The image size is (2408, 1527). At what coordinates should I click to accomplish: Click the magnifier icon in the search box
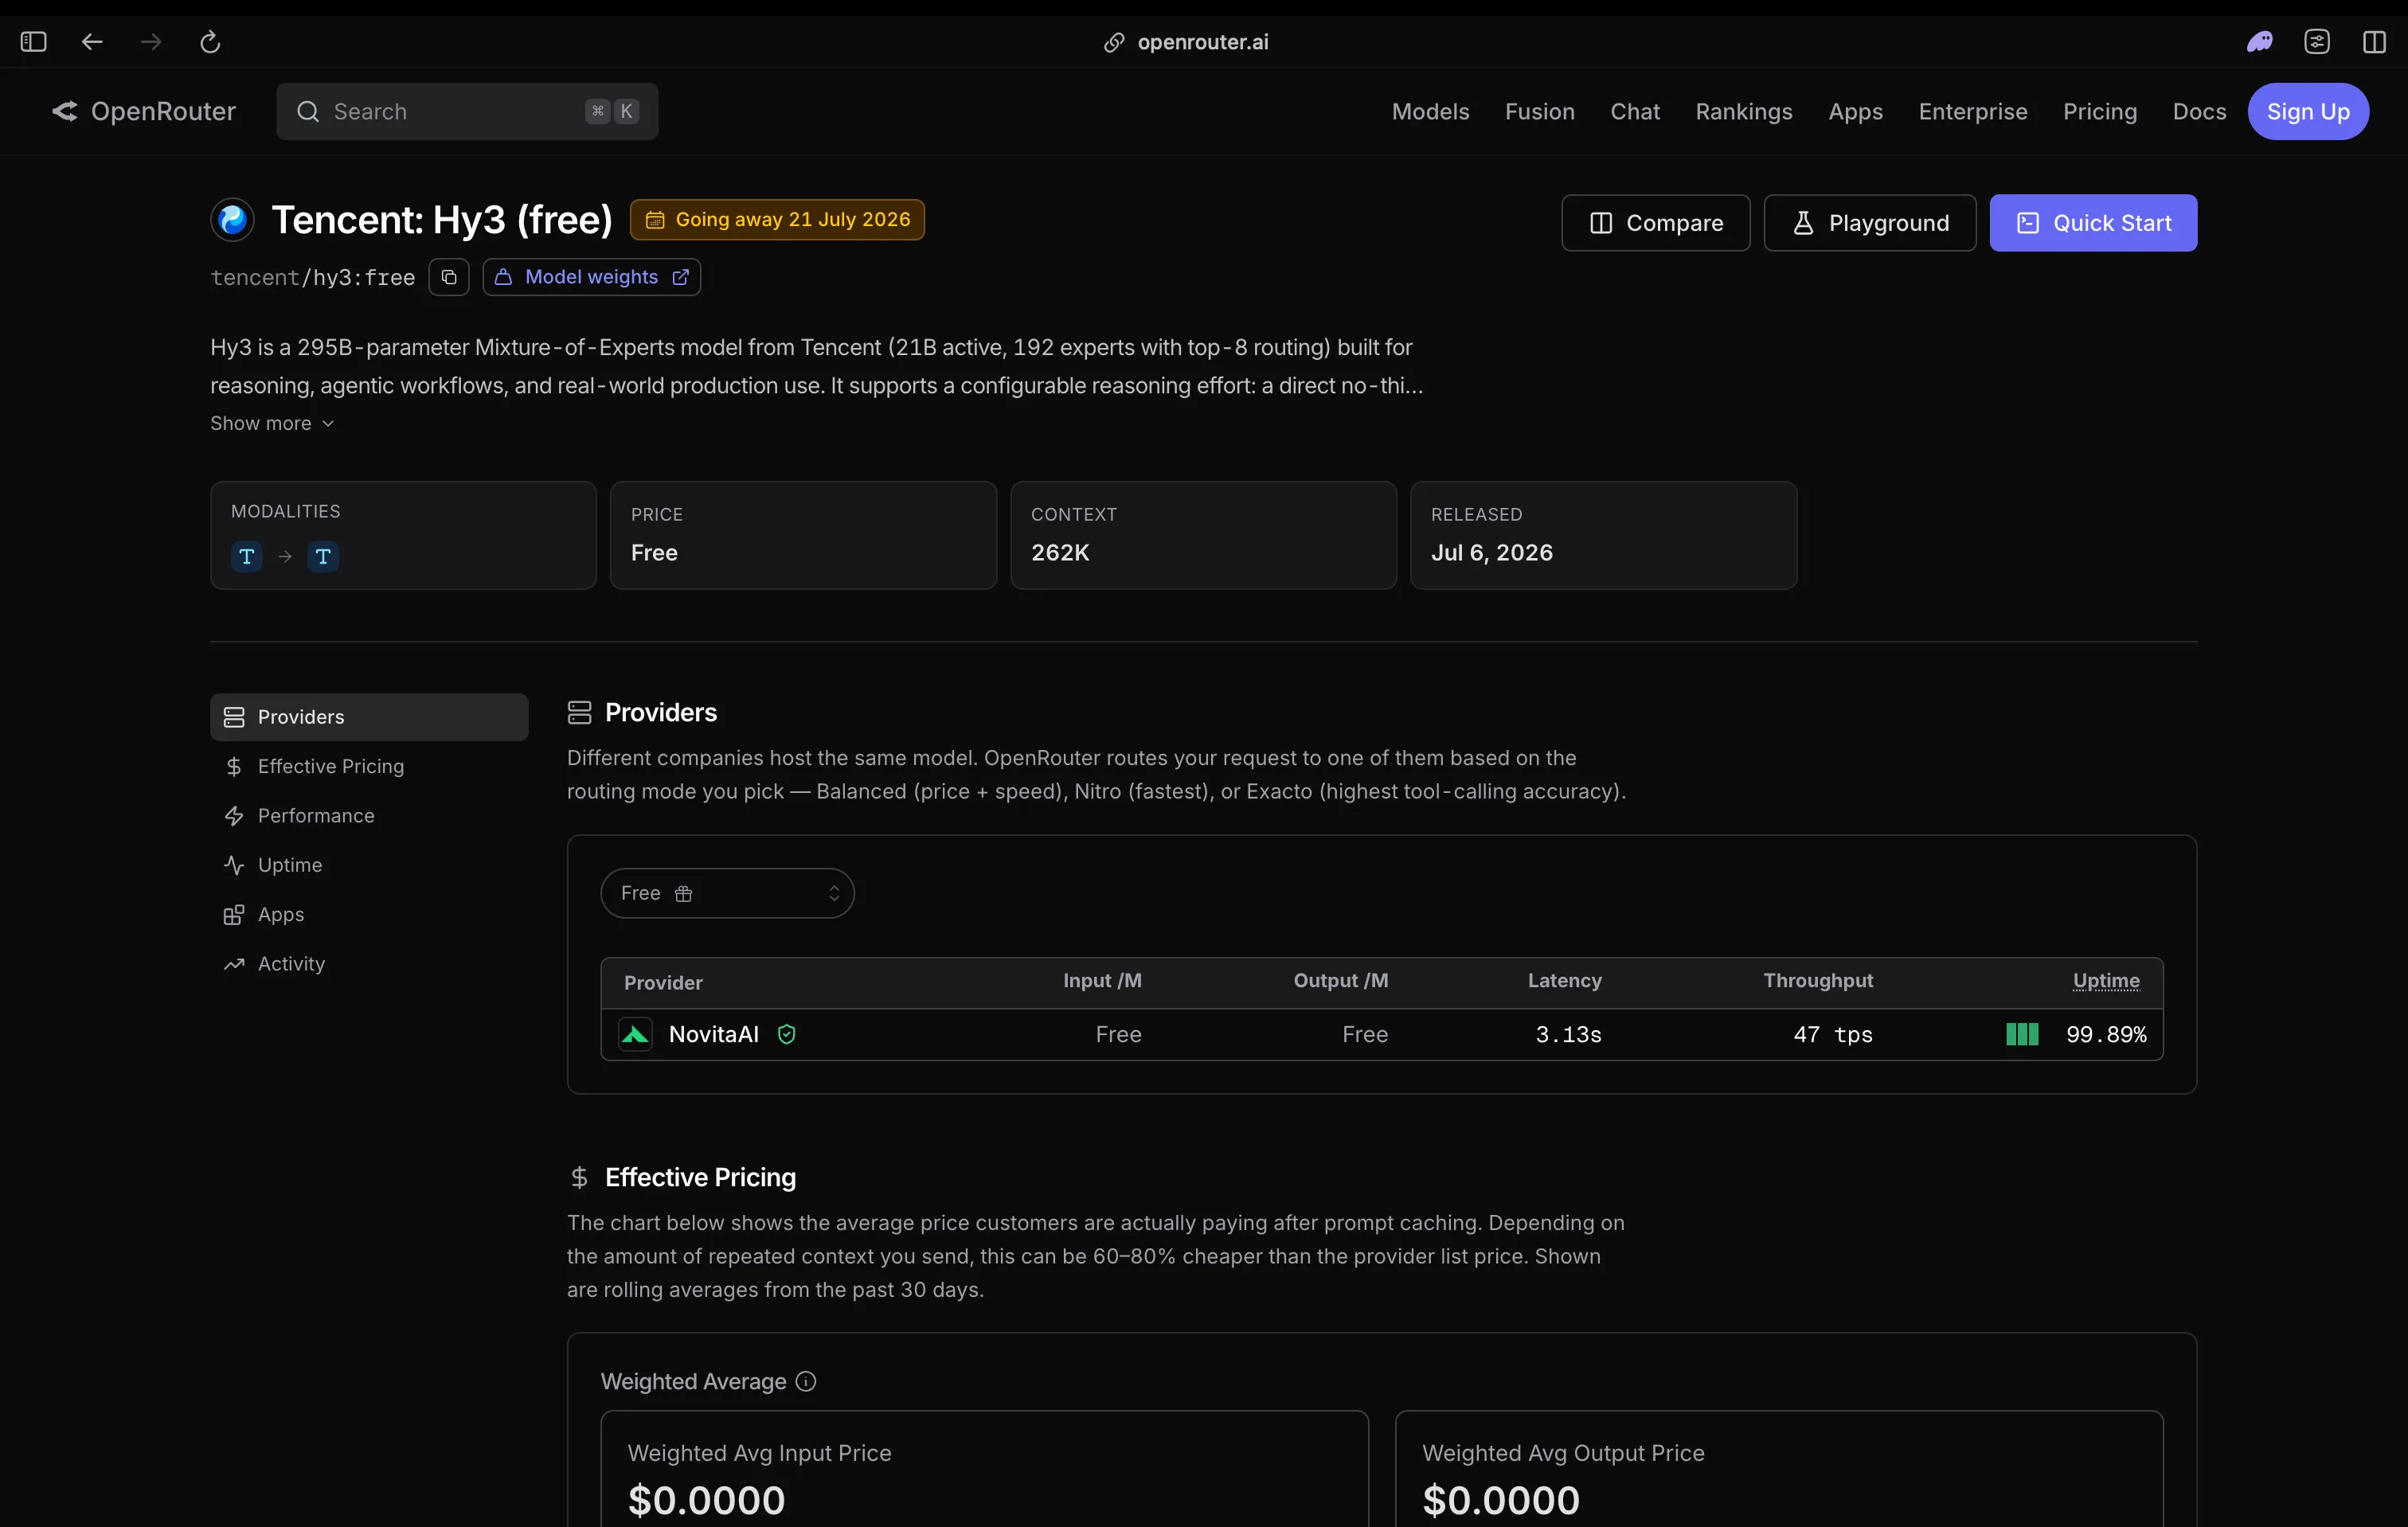[x=308, y=111]
